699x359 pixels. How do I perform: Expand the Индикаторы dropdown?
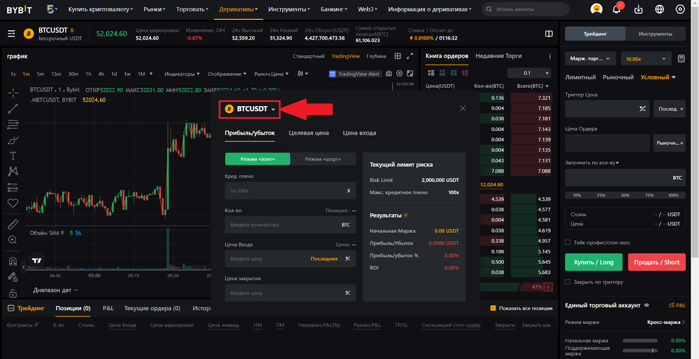point(182,74)
